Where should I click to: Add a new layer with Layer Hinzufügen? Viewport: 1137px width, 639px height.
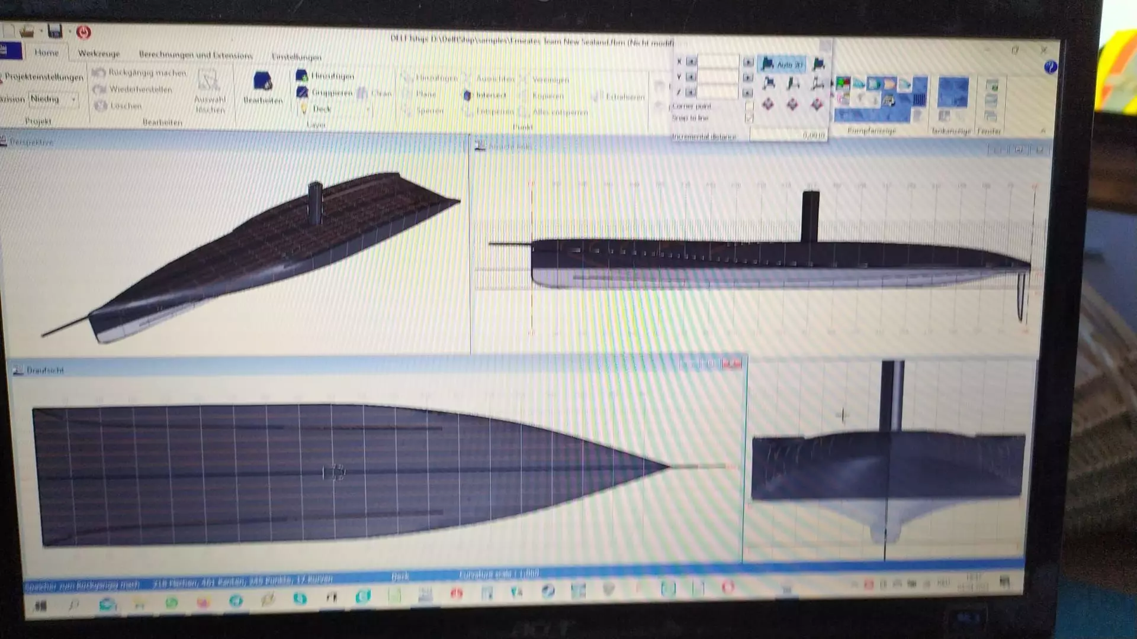coord(325,76)
